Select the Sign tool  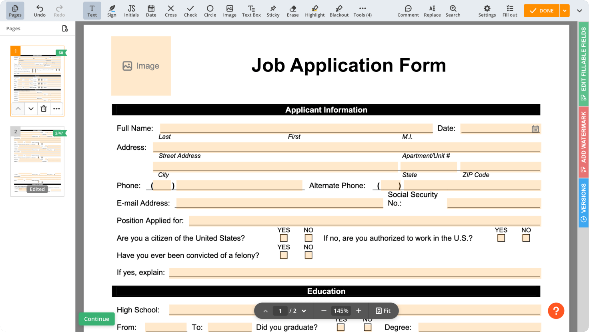[112, 10]
